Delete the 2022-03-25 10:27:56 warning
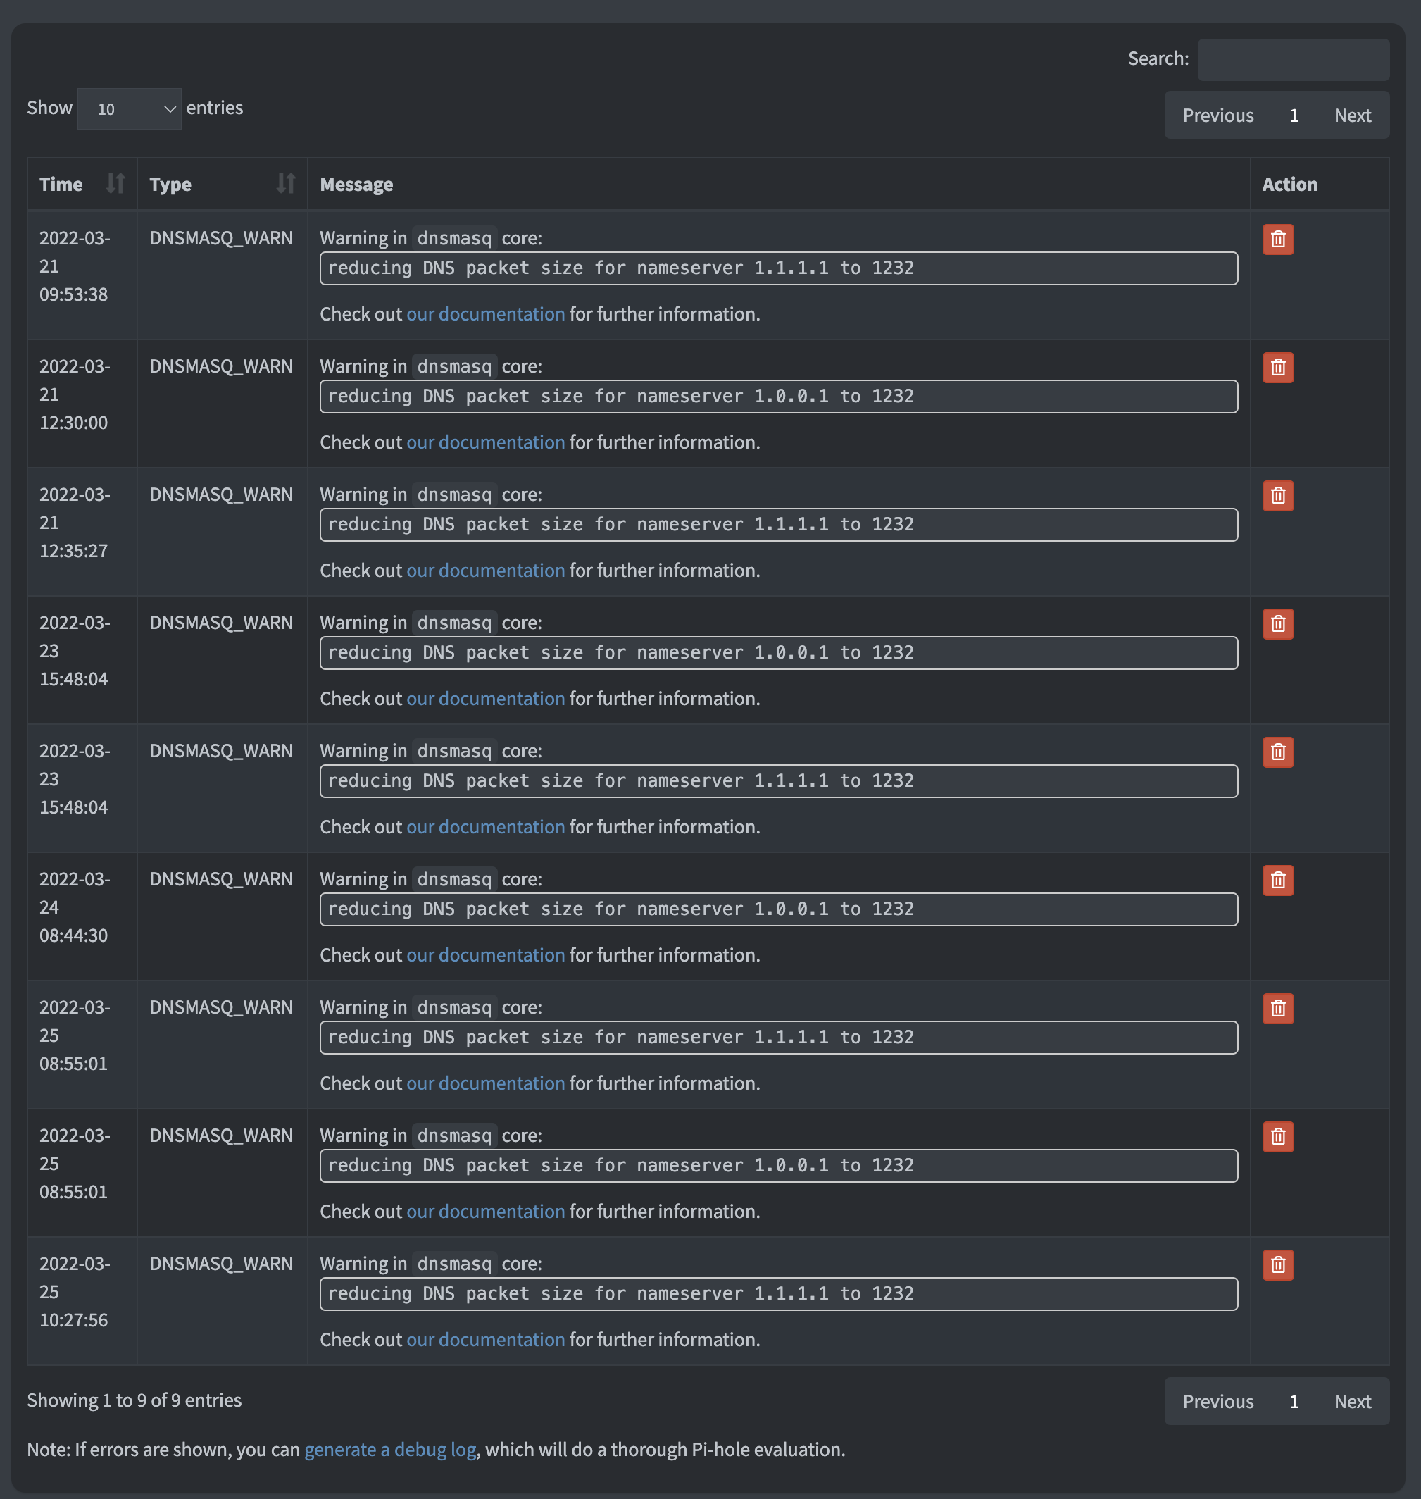This screenshot has width=1421, height=1499. tap(1278, 1264)
